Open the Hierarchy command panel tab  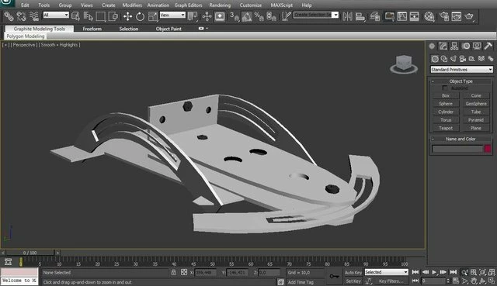[454, 47]
